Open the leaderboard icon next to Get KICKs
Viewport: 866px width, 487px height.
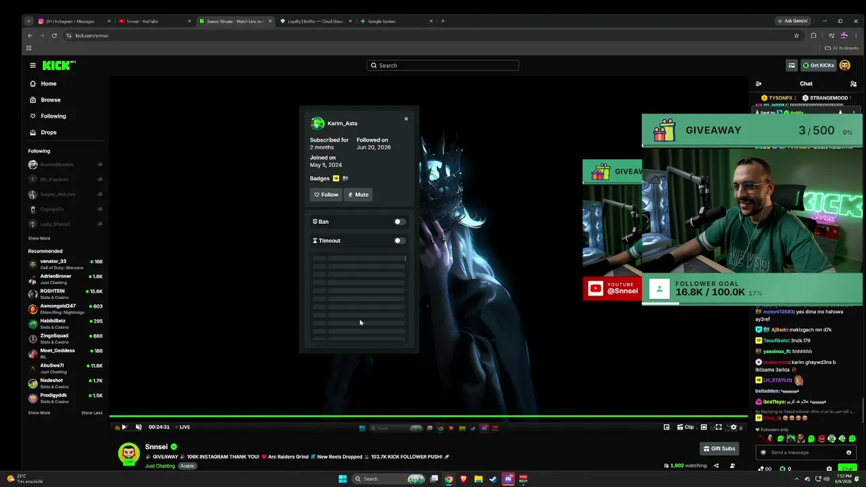click(792, 66)
